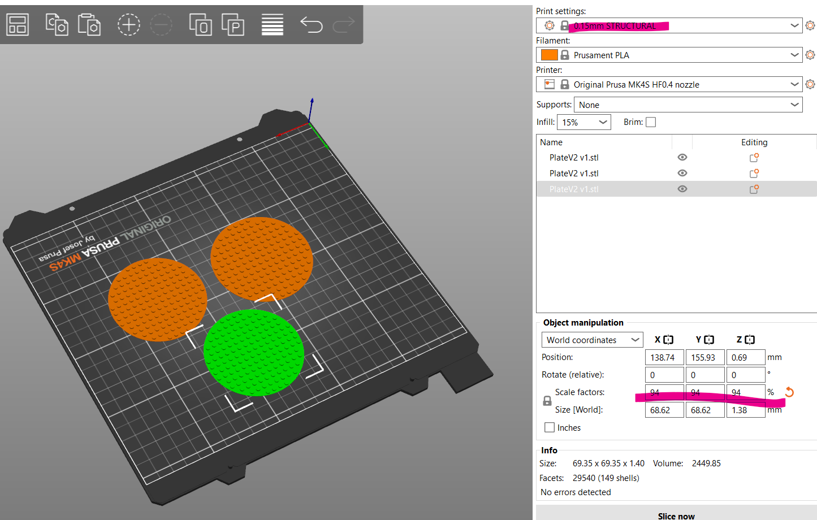
Task: Click the Rotate Z field
Action: click(746, 375)
